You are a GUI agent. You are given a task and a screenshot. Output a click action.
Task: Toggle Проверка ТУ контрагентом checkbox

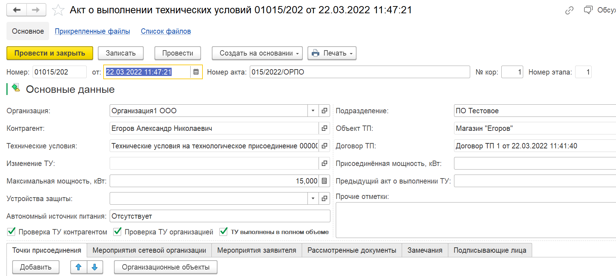coord(11,232)
